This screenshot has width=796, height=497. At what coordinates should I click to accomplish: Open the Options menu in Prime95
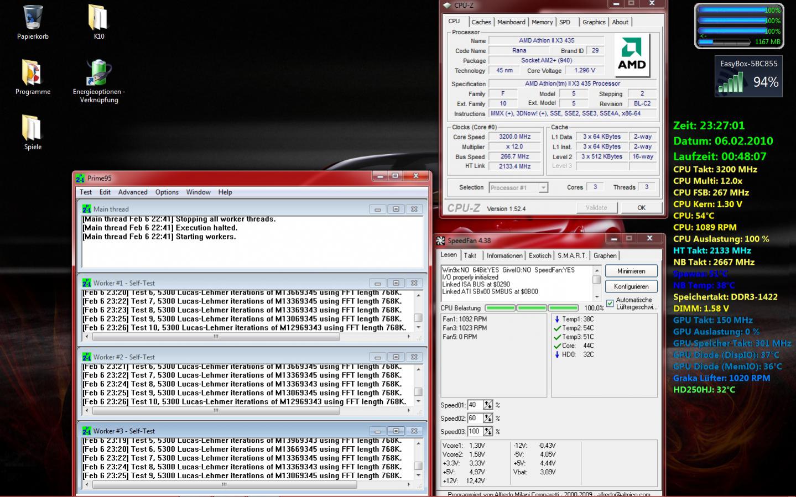167,192
